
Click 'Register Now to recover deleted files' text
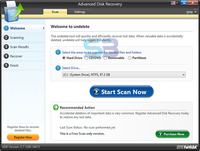pos(23,129)
